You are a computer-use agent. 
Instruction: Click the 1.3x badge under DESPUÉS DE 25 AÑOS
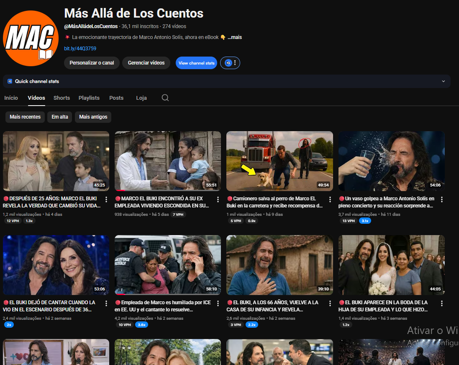click(29, 221)
